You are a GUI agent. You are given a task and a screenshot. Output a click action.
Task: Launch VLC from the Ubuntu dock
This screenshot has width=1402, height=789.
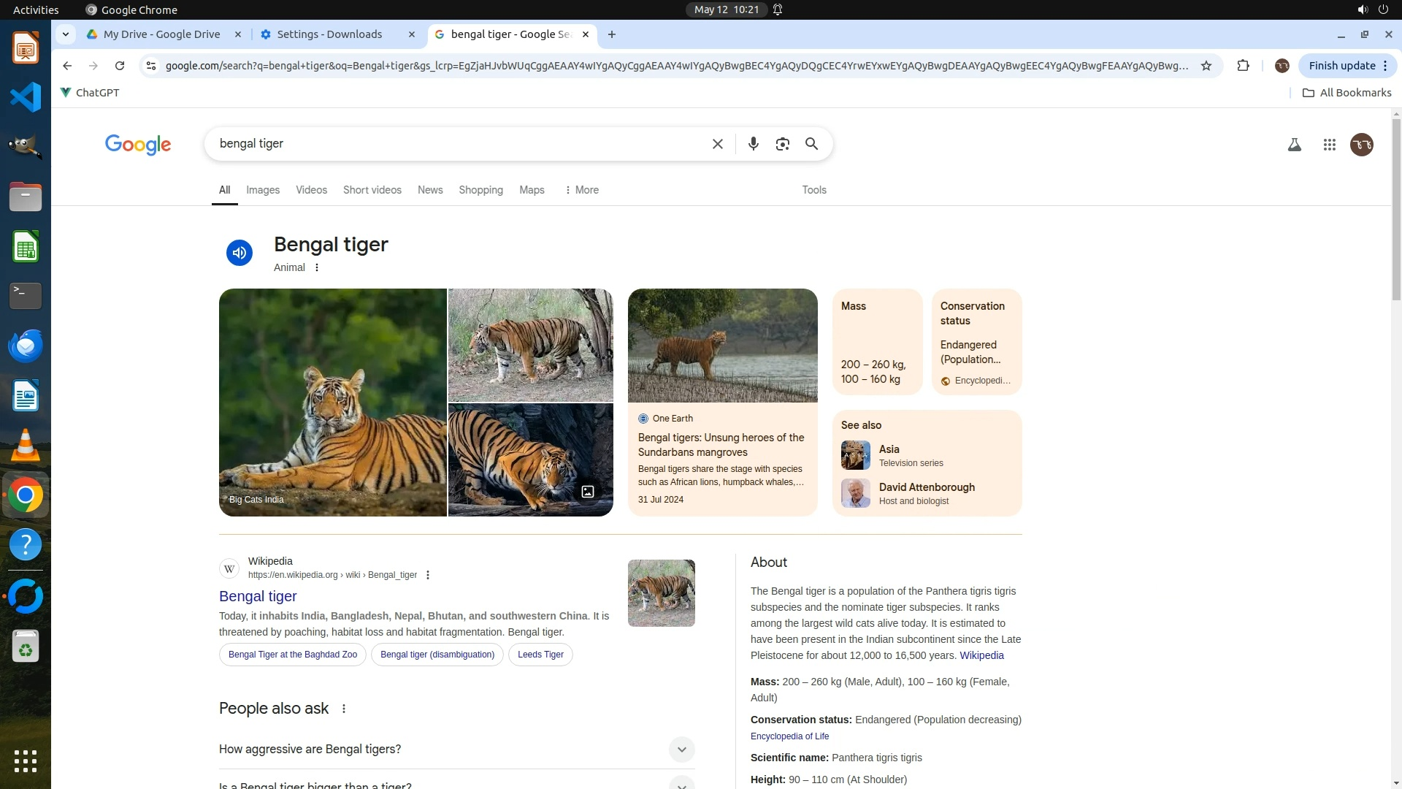point(25,445)
